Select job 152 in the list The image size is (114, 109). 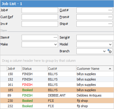click(57, 79)
